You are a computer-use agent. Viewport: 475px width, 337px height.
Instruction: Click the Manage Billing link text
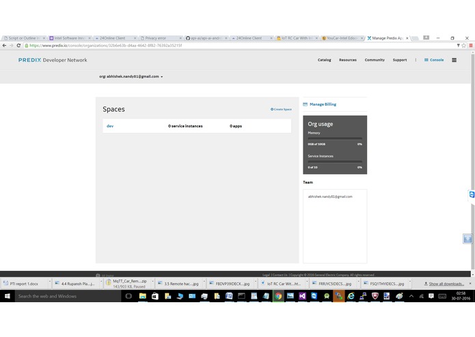click(323, 104)
